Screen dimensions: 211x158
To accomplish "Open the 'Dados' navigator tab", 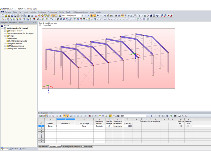I will [x=4, y=149].
